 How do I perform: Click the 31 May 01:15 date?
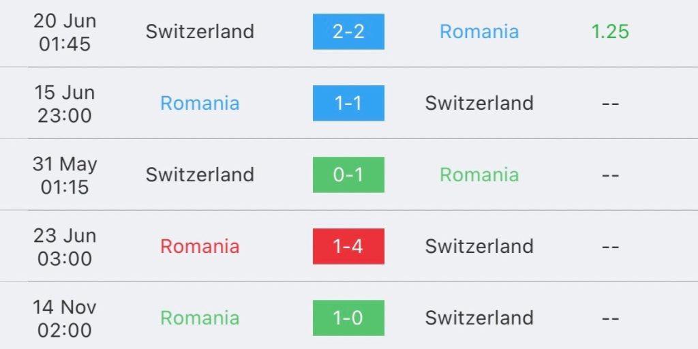point(65,175)
